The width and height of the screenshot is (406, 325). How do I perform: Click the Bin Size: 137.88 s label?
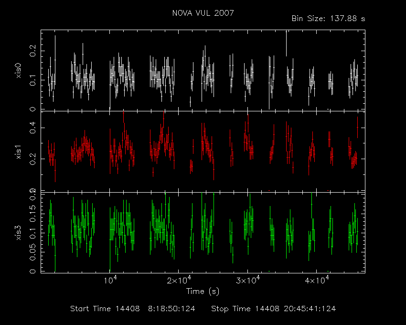point(328,19)
